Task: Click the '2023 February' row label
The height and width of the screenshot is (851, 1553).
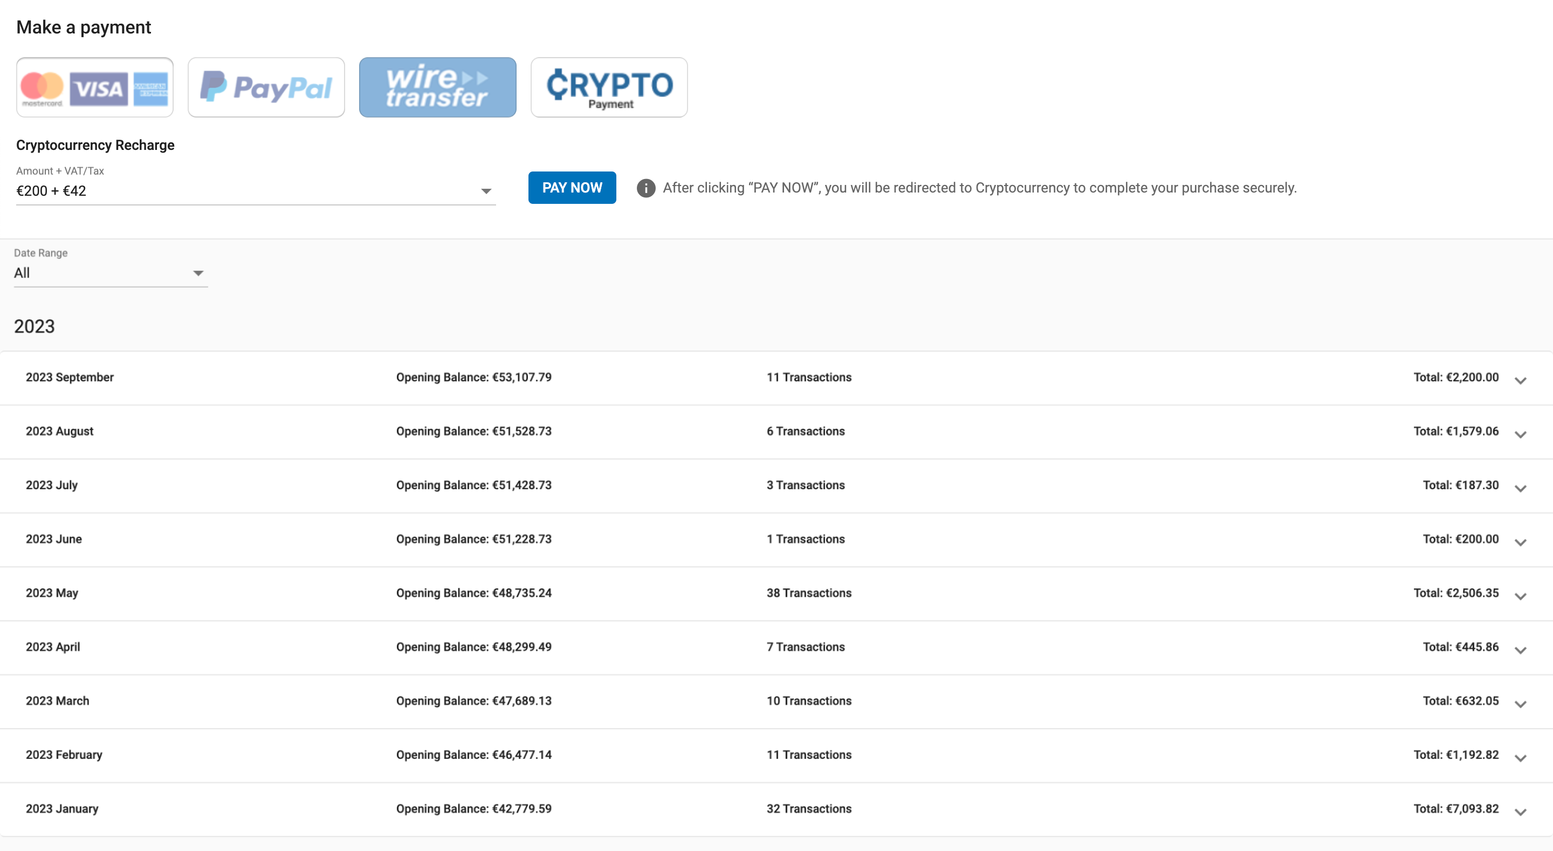Action: coord(64,754)
